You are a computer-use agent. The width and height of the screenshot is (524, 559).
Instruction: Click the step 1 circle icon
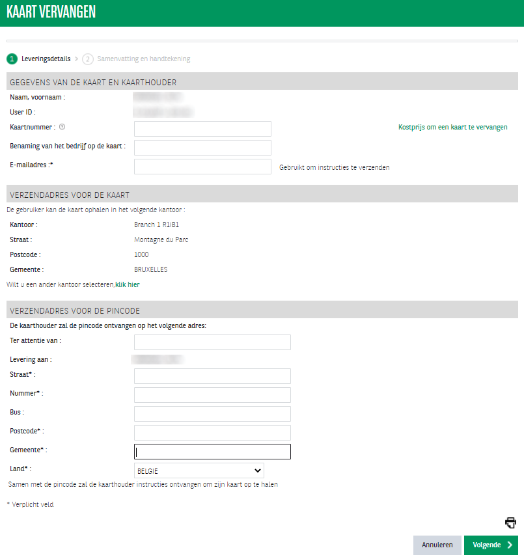point(12,59)
